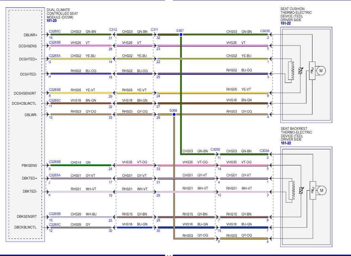Click C3265B label on the DBKSENSRT row

coord(55,214)
